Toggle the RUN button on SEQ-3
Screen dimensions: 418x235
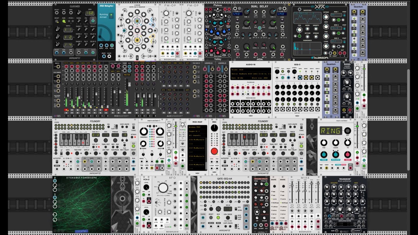283,72
